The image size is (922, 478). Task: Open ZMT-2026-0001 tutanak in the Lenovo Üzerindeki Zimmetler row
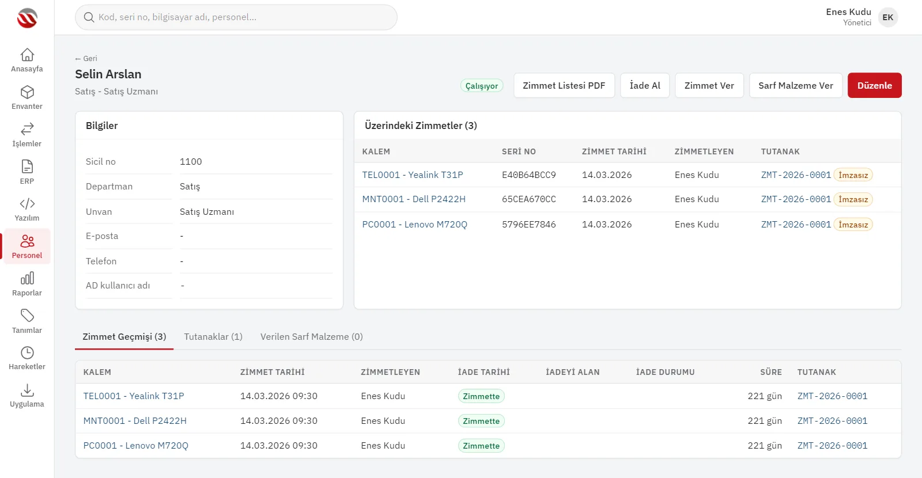tap(796, 225)
